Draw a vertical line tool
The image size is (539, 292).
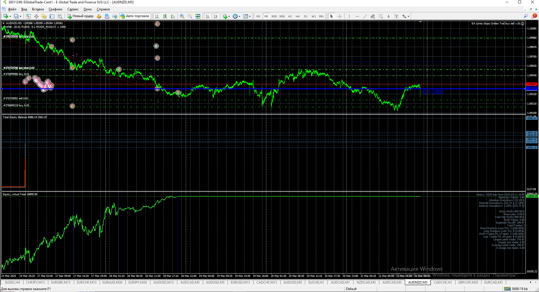pos(349,16)
